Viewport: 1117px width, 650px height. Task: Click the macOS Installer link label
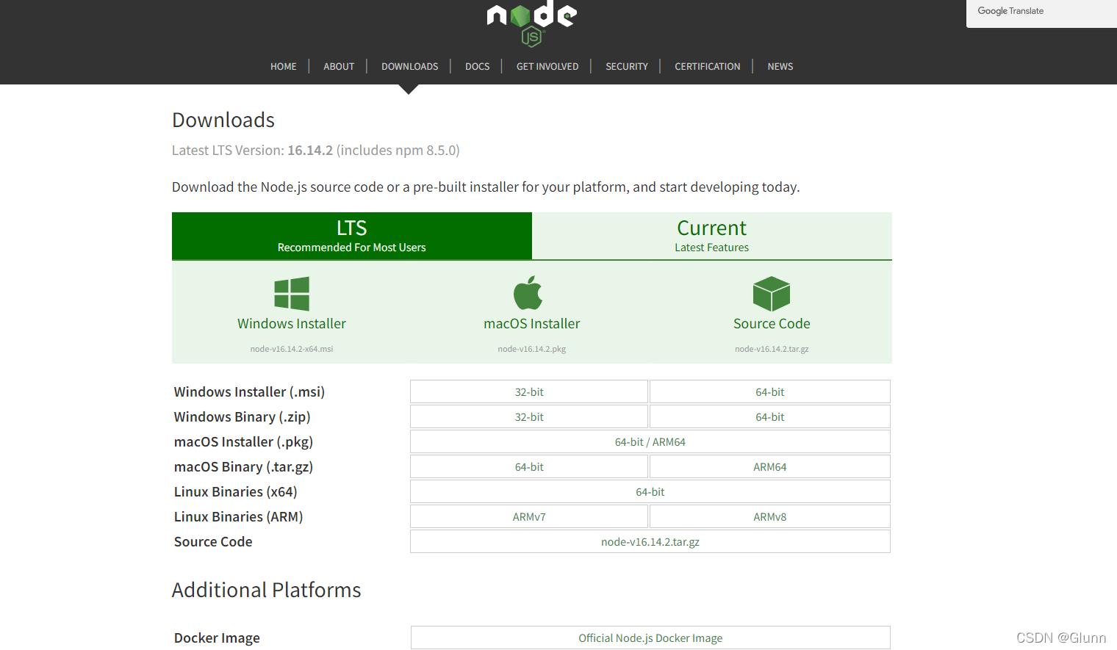click(532, 324)
